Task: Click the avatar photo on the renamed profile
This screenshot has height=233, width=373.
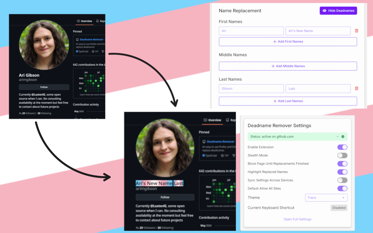Action: click(165, 148)
